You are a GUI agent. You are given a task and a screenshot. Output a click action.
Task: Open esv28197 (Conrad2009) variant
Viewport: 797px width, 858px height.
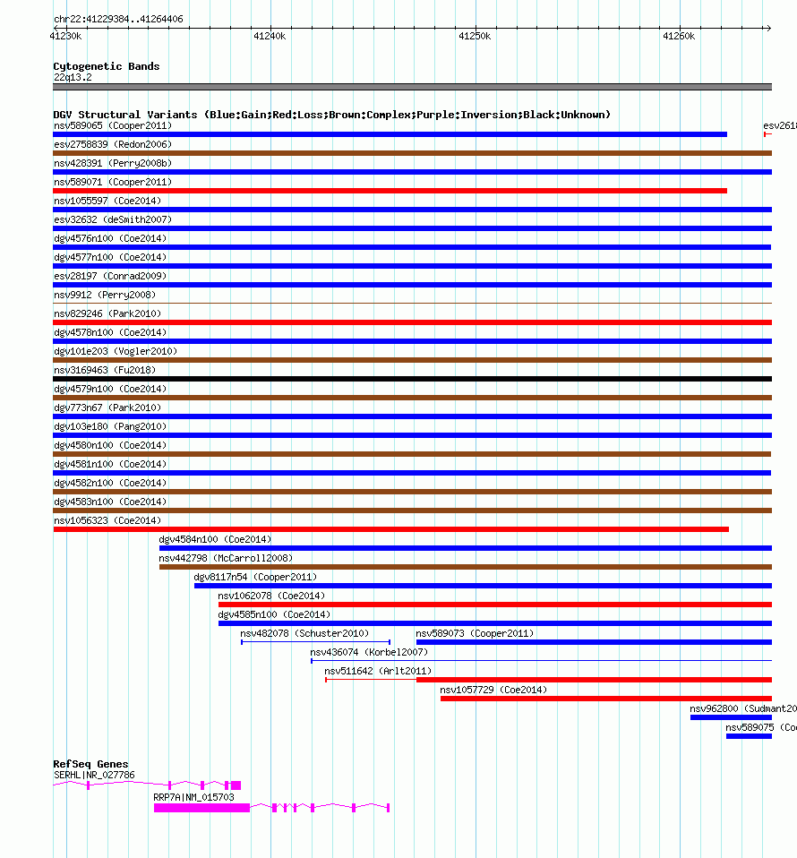110,276
